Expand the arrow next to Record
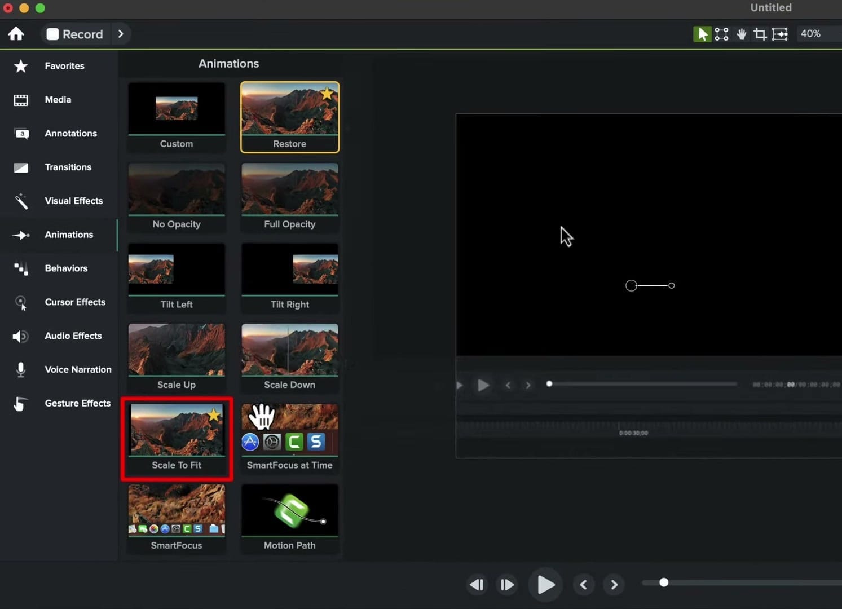The width and height of the screenshot is (842, 609). tap(121, 34)
